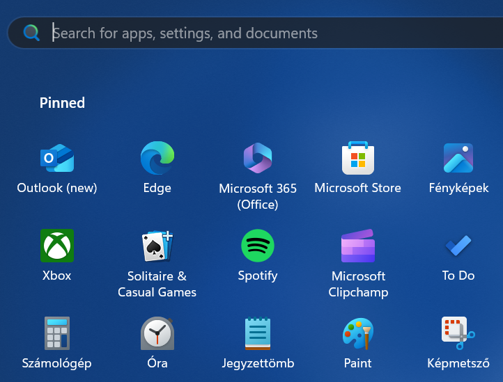Viewport: 503px width, 382px height.
Task: Open Microsoft 365 (Office) icon
Action: click(258, 158)
